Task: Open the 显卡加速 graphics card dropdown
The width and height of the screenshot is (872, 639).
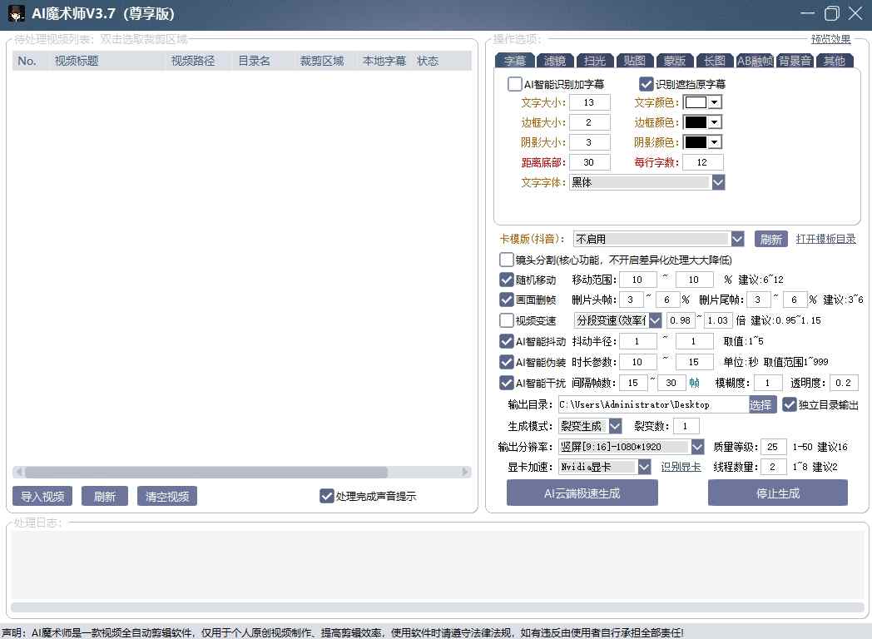Action: point(643,467)
